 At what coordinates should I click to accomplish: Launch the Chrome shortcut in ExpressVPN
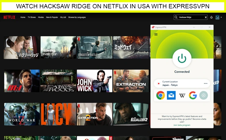160,95
